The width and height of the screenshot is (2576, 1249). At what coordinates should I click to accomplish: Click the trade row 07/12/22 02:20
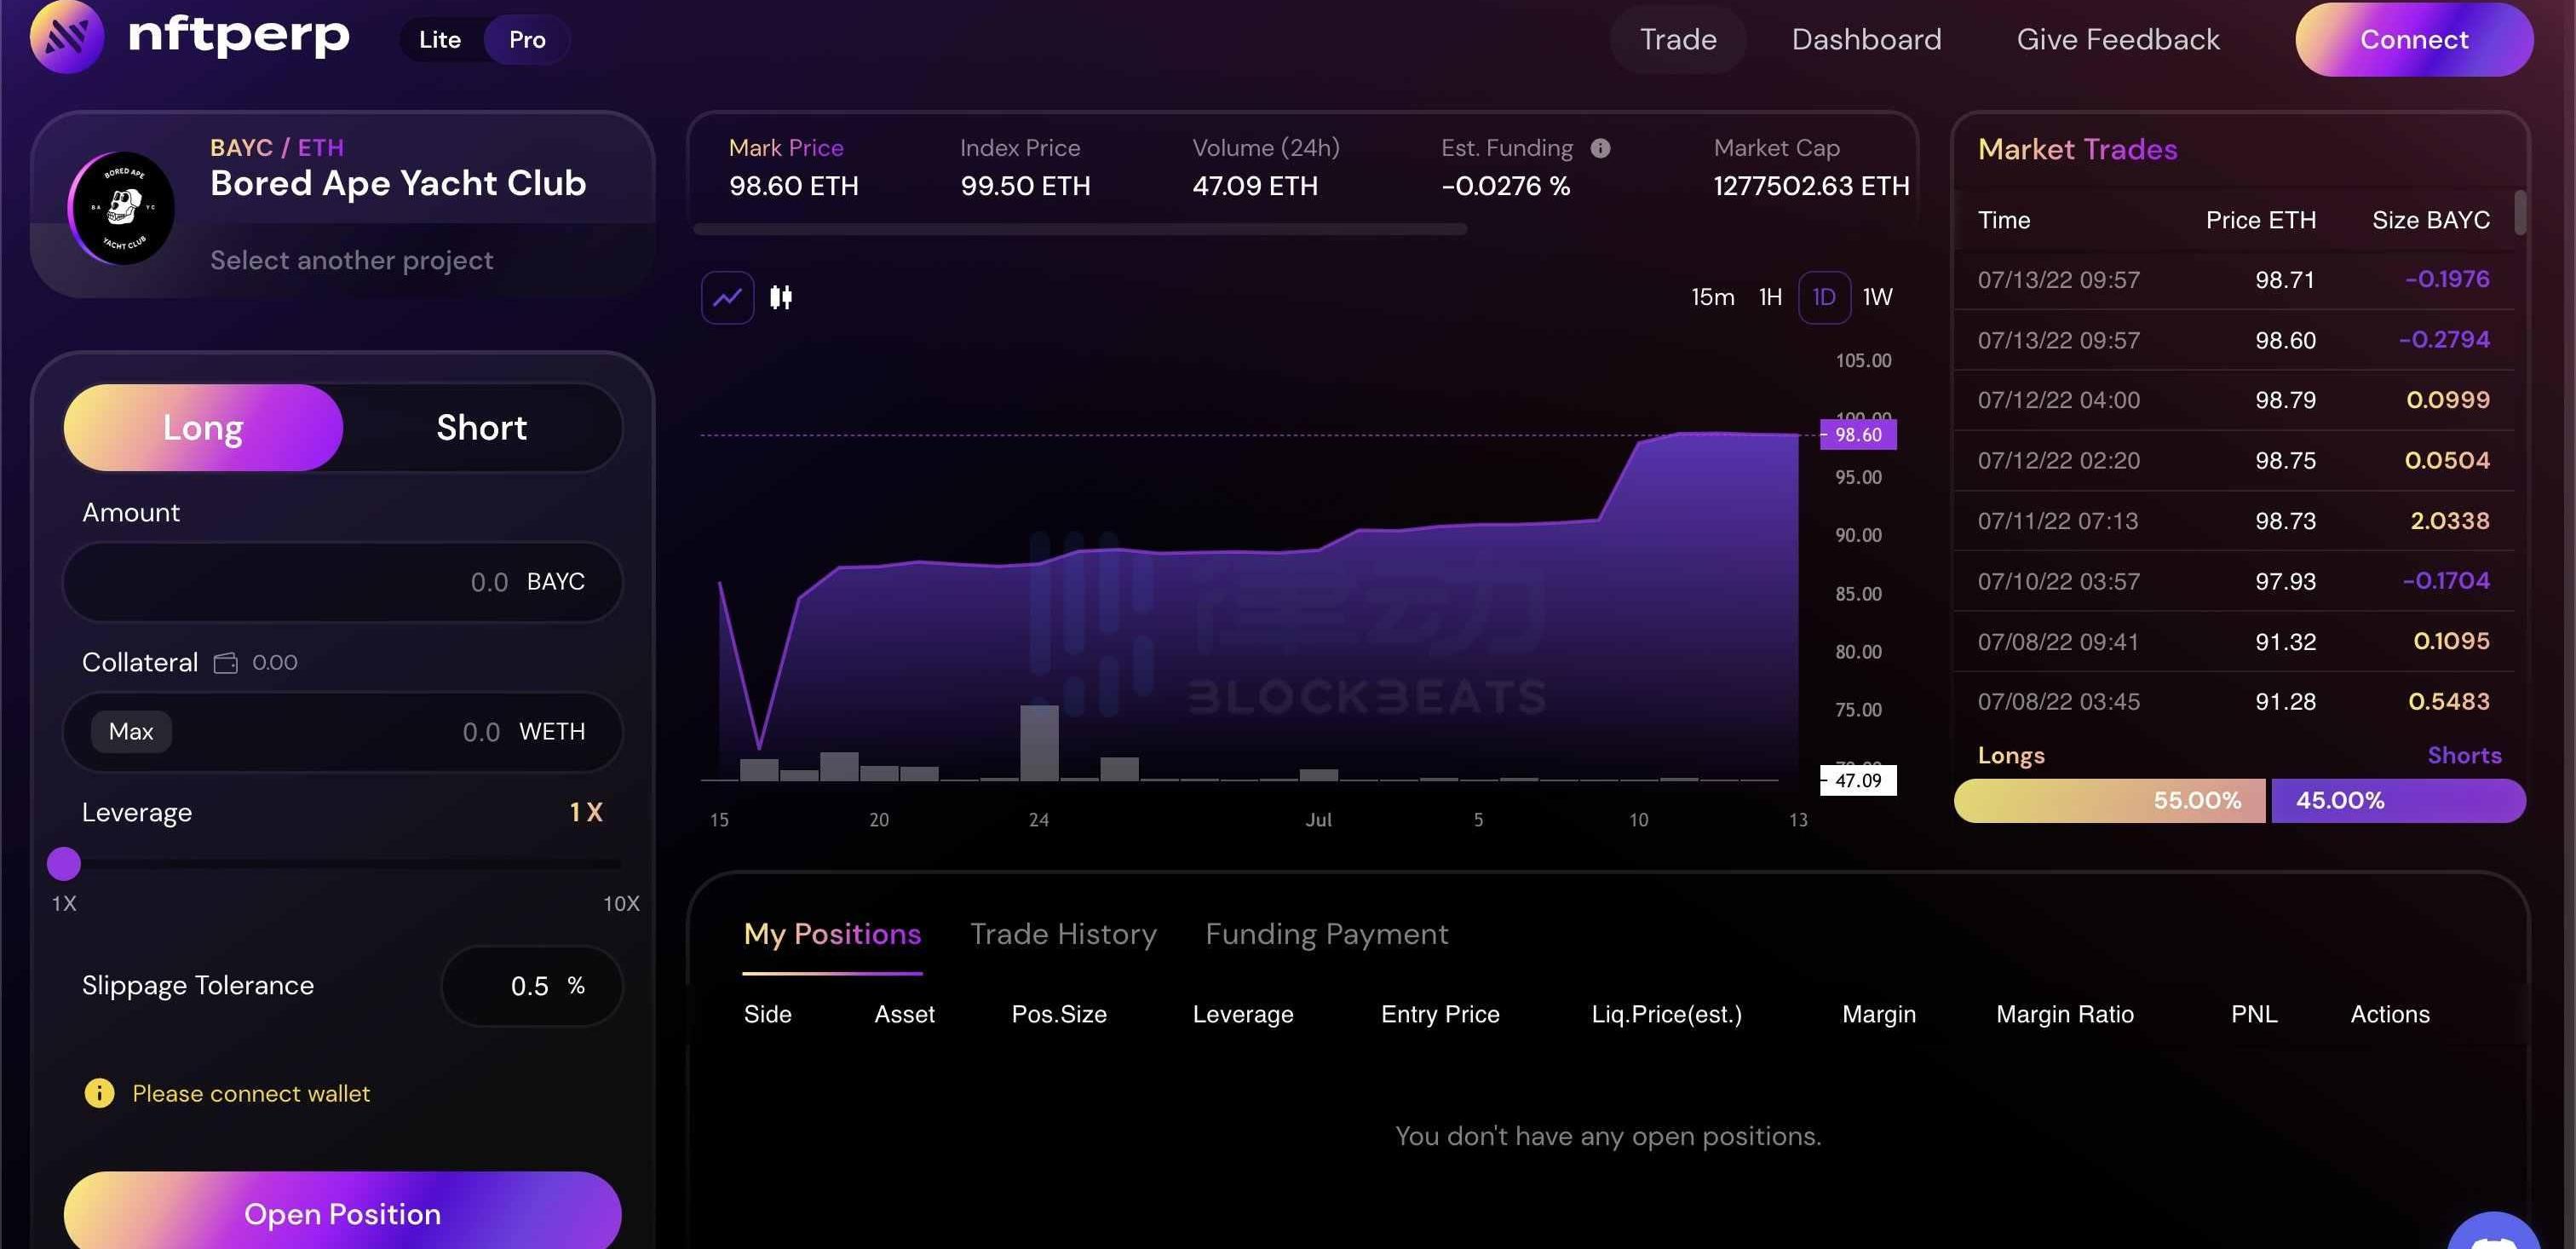pyautogui.click(x=2234, y=460)
